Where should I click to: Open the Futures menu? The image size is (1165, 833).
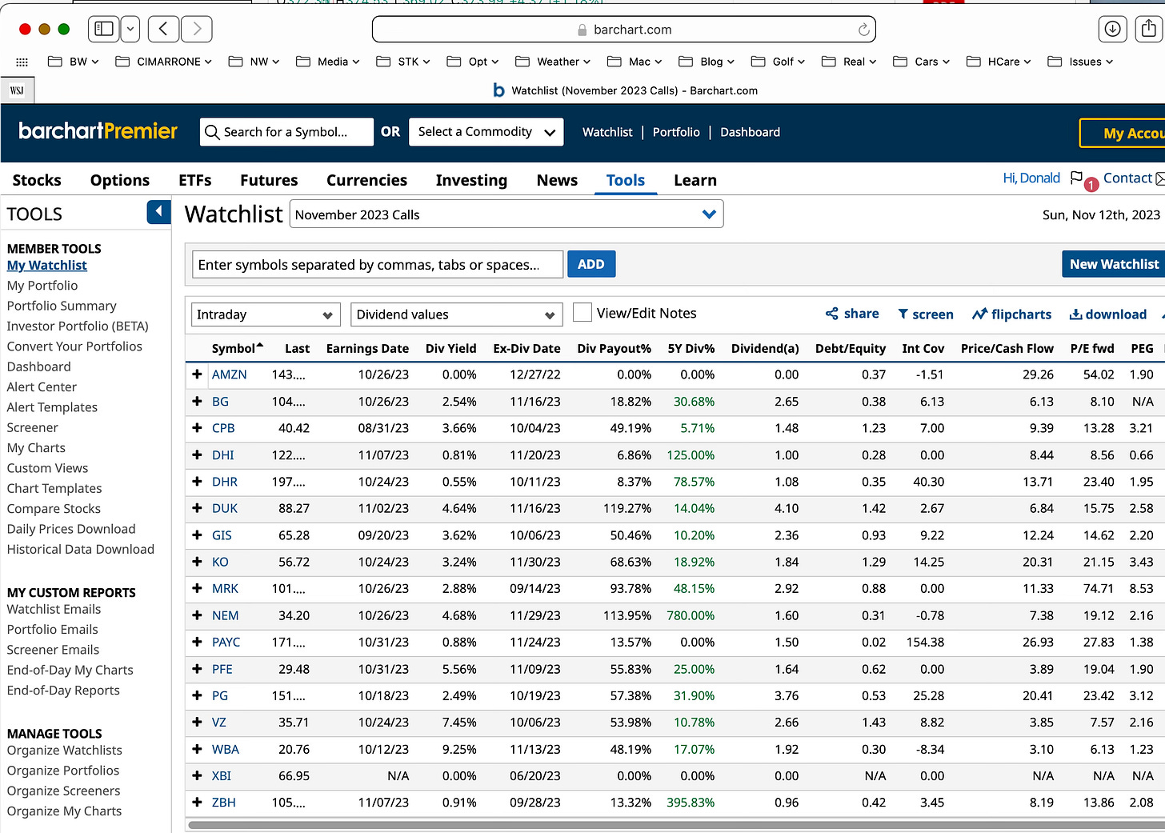pyautogui.click(x=269, y=180)
